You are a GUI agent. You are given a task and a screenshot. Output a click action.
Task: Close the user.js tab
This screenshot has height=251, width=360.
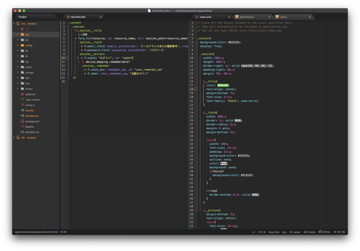click(x=310, y=17)
